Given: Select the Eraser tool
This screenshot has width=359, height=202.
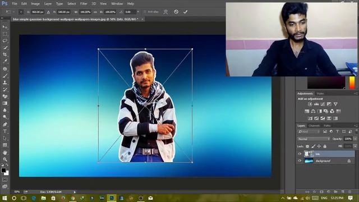Looking at the screenshot, I should point(5,97).
